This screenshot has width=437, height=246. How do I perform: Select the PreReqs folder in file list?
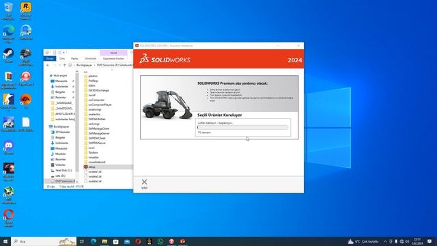tap(93, 81)
